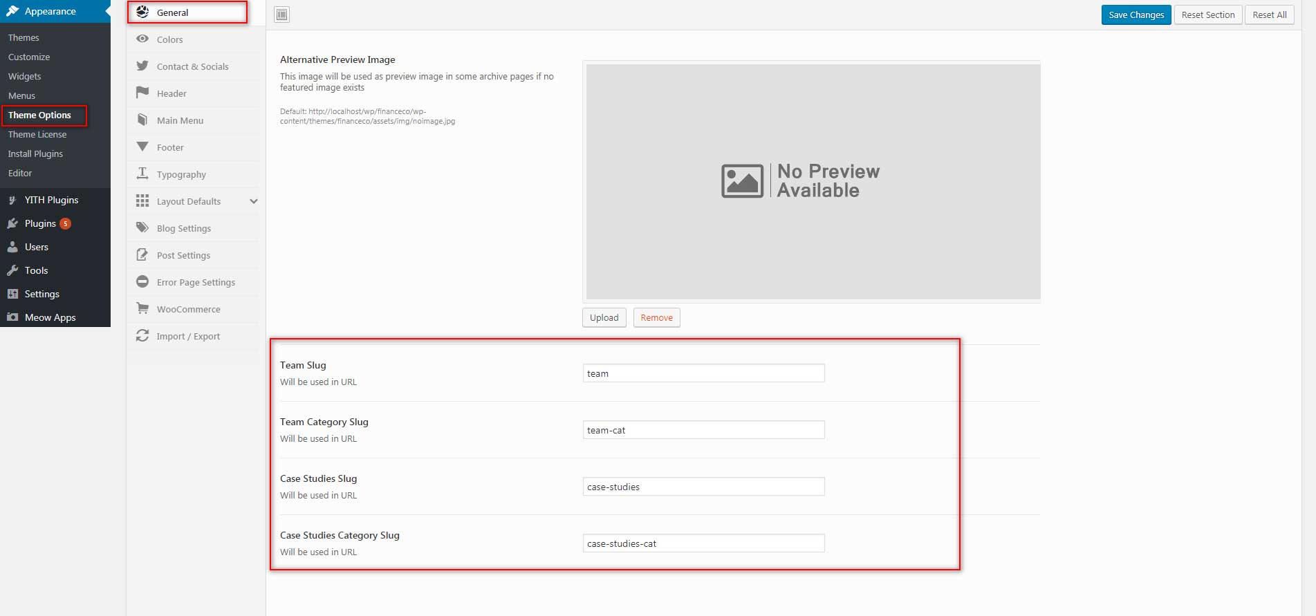Click the Typography text icon
1316x616 pixels.
click(x=142, y=174)
